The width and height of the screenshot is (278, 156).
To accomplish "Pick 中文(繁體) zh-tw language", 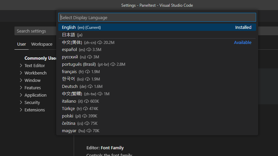I will 157,94.
